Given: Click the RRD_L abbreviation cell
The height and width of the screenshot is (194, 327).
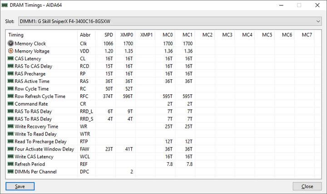Looking at the screenshot, I should (x=86, y=112).
